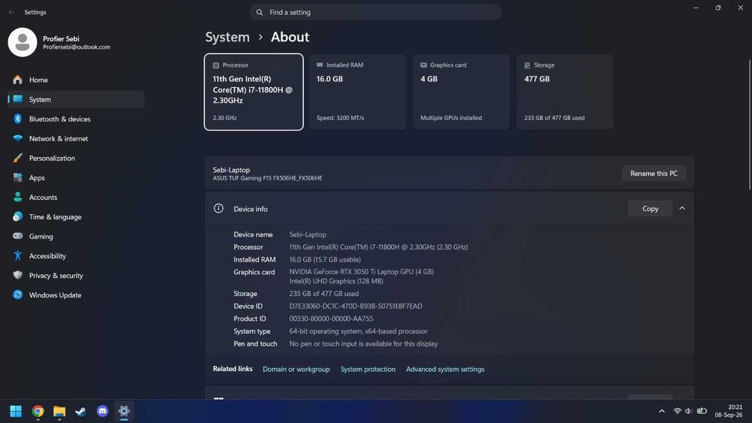Open File Explorer from the taskbar
The image size is (752, 423).
tap(59, 411)
